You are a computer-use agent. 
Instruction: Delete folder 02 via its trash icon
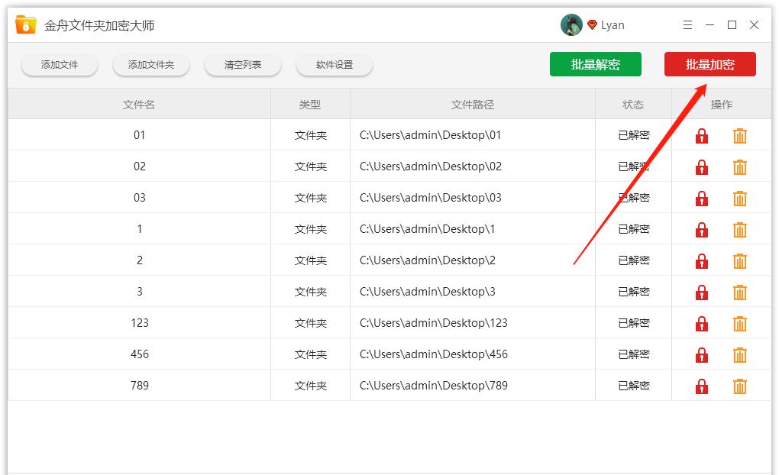(x=739, y=166)
